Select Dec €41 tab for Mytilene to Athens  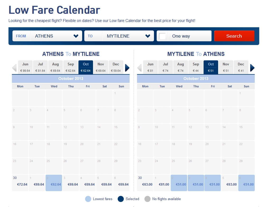point(241,67)
